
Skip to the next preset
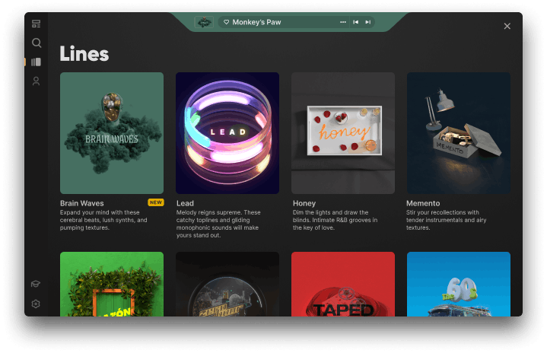367,22
